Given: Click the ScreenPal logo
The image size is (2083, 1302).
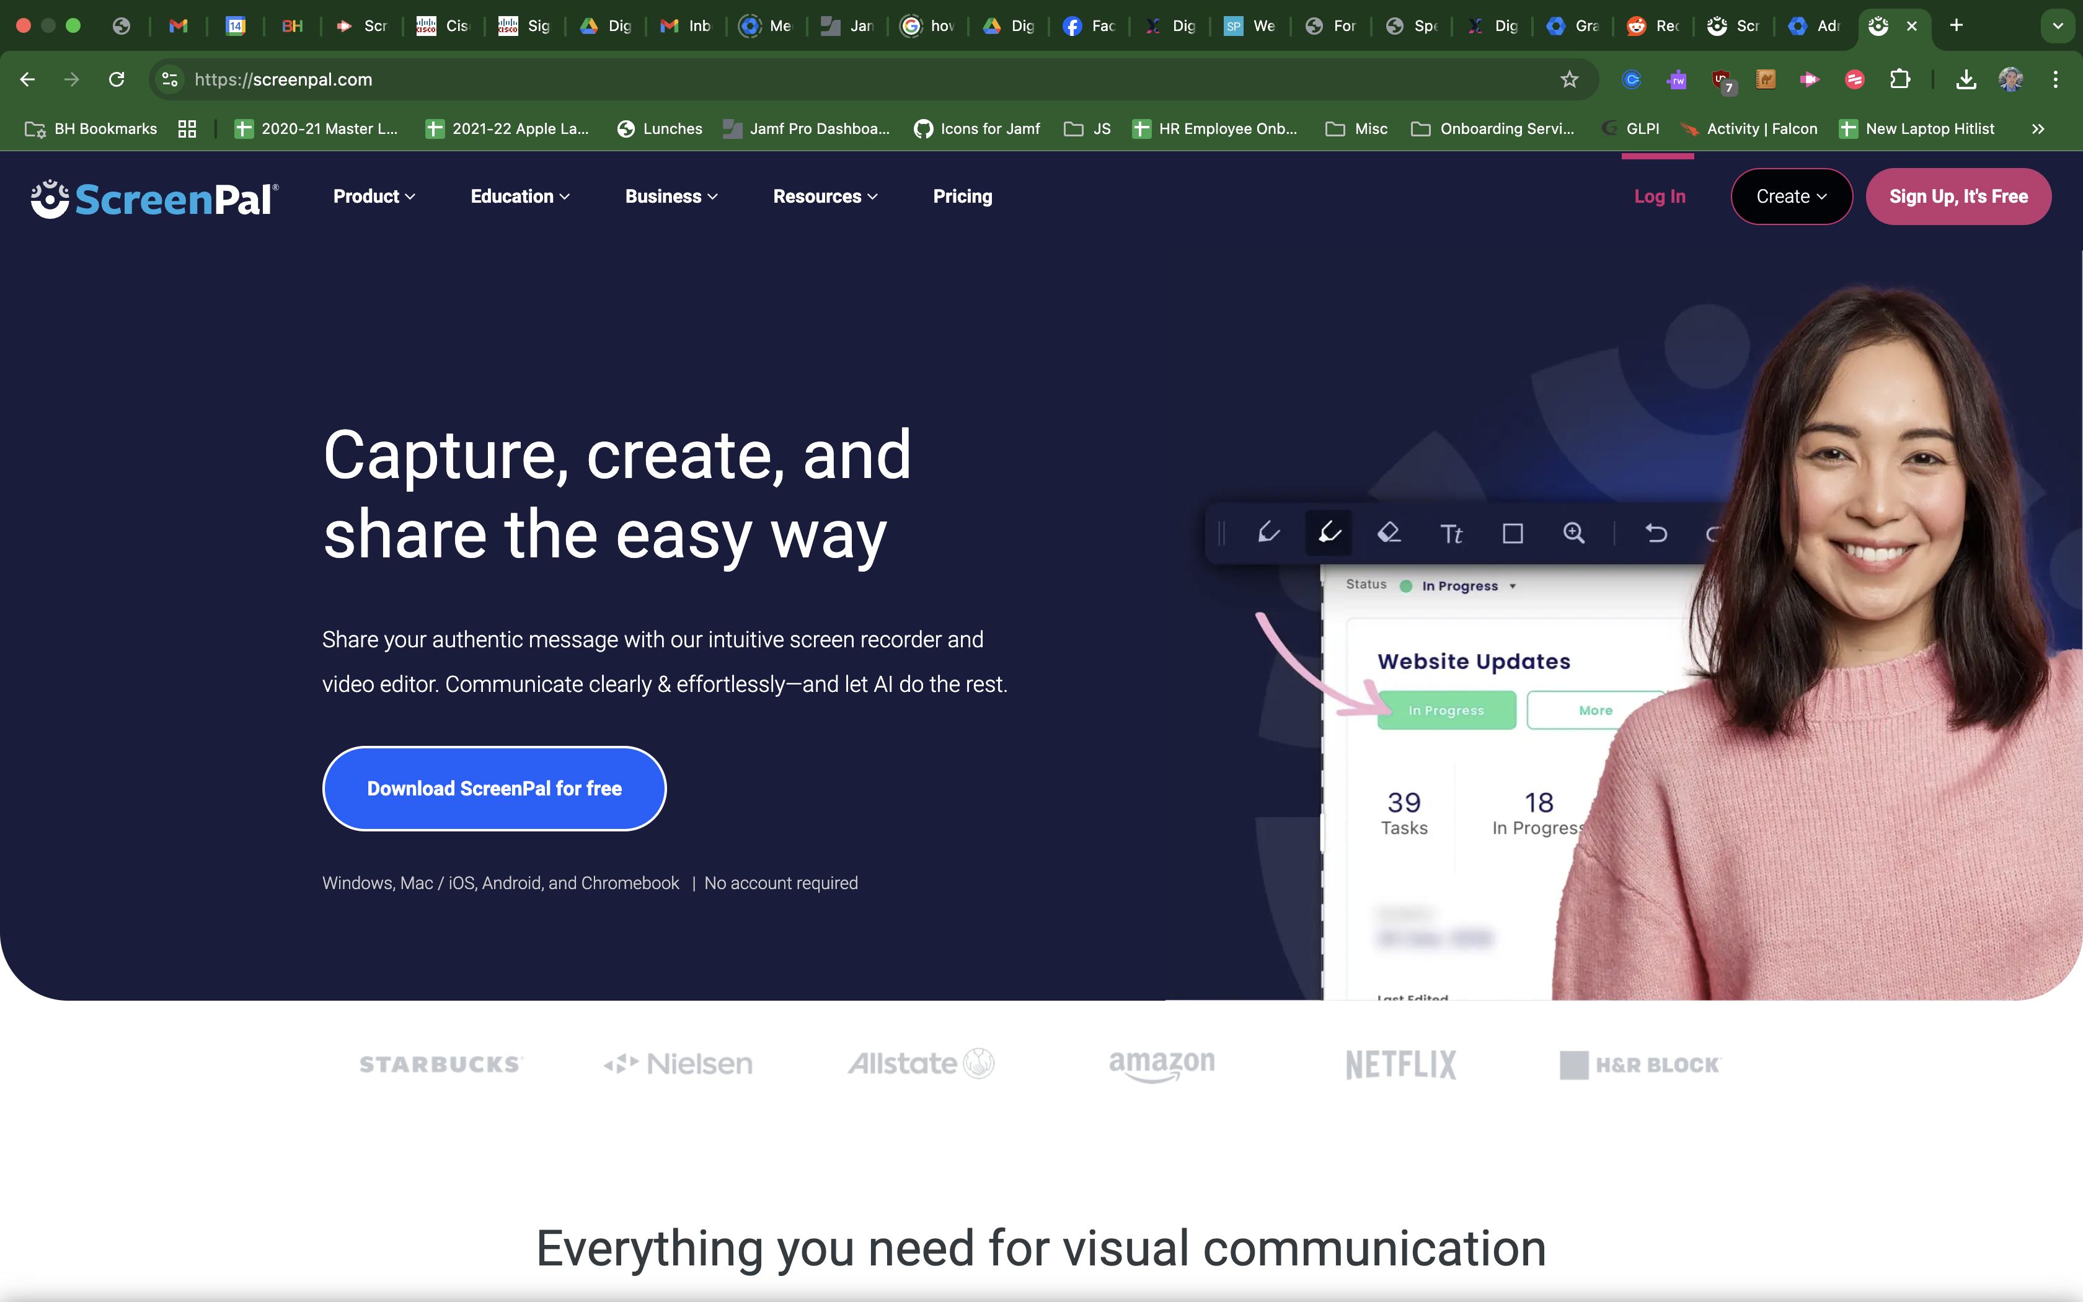Looking at the screenshot, I should coord(155,199).
